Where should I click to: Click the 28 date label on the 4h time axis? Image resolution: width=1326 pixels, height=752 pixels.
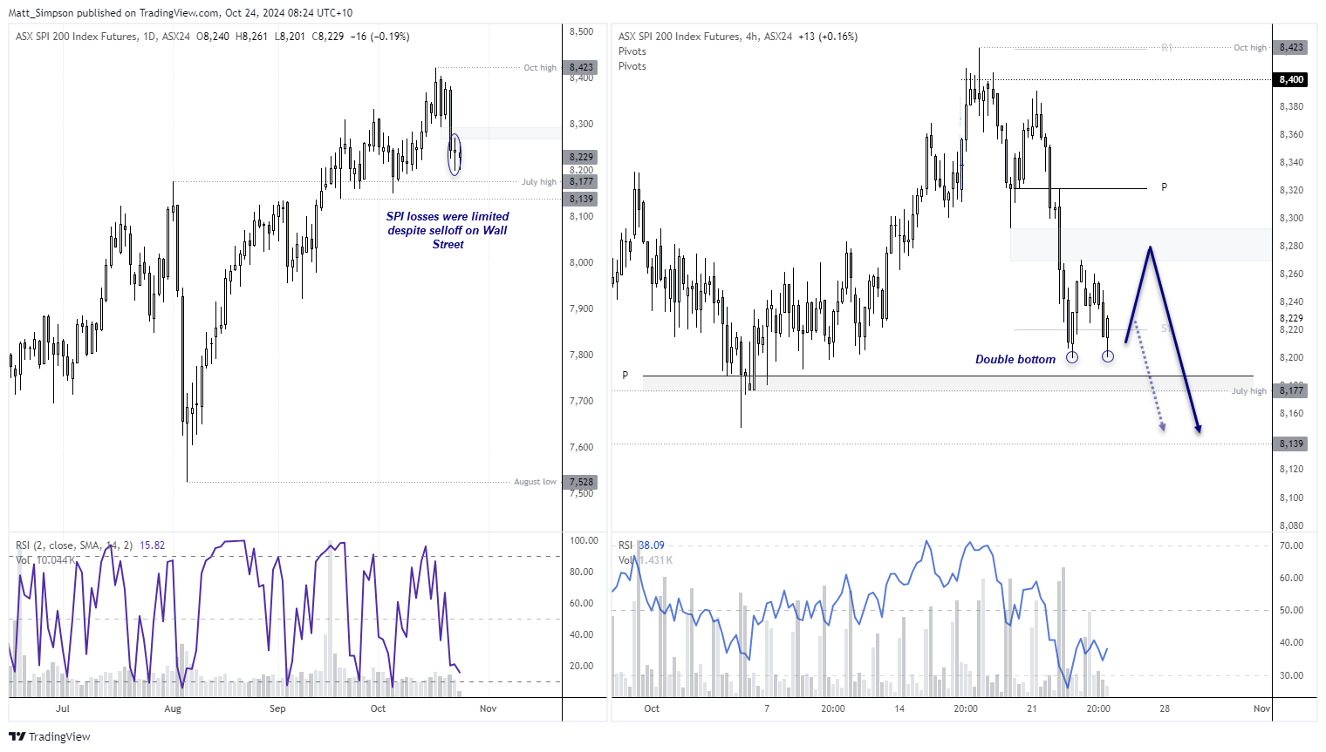[1165, 708]
